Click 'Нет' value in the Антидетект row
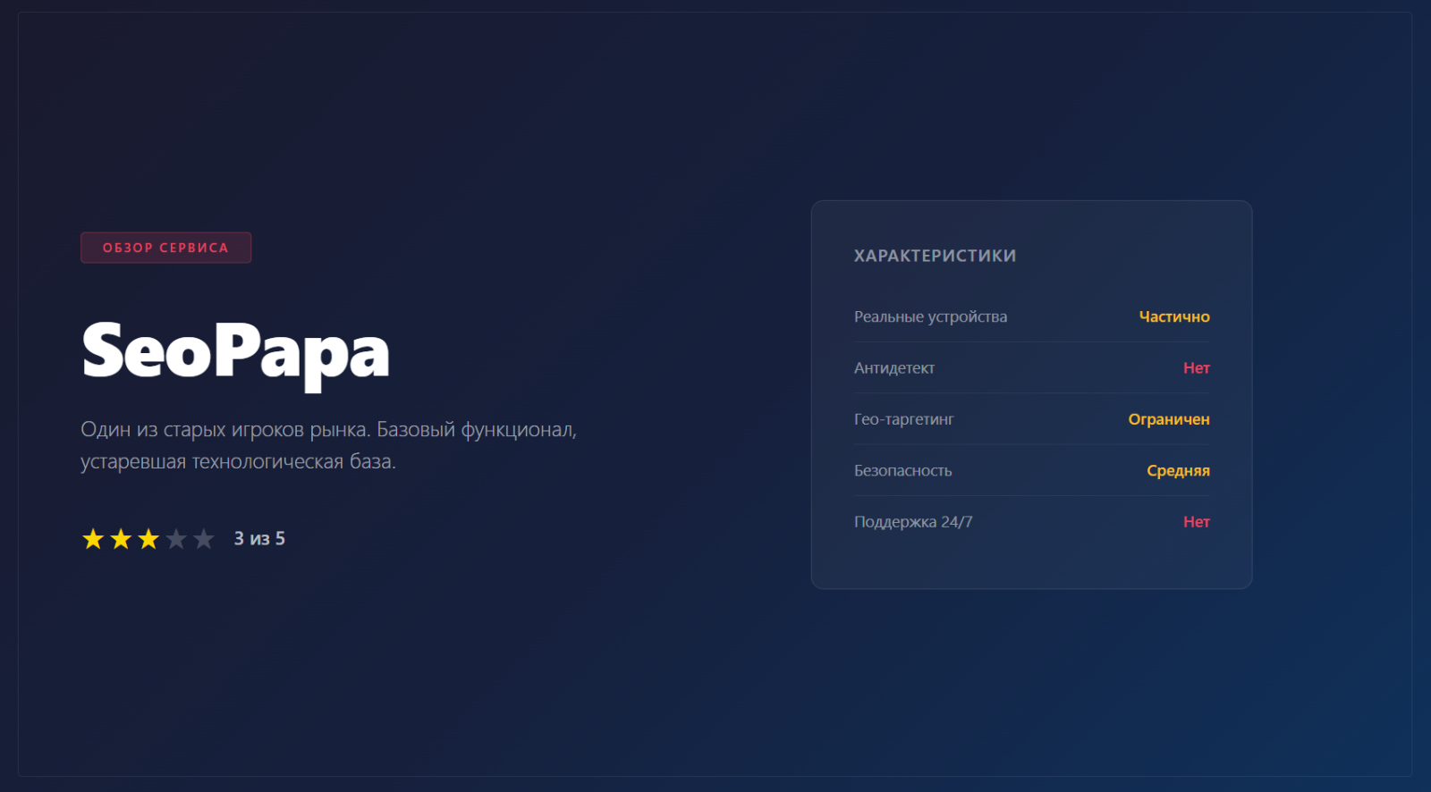The width and height of the screenshot is (1431, 792). pos(1197,368)
